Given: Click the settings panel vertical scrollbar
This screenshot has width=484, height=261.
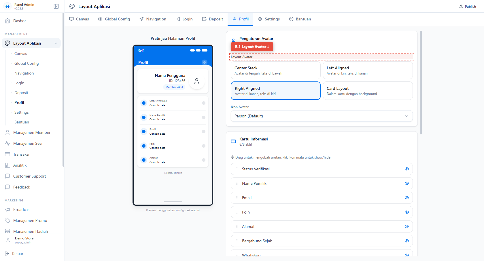Looking at the screenshot, I should click(421, 83).
